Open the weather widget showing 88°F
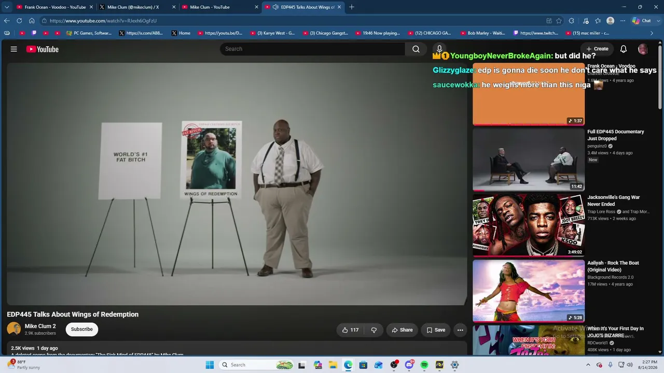The image size is (664, 373). (x=24, y=365)
